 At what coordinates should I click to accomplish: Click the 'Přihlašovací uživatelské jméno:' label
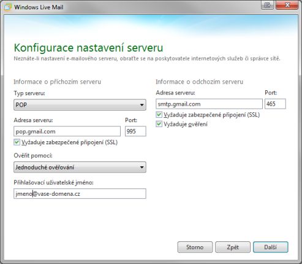pos(53,182)
